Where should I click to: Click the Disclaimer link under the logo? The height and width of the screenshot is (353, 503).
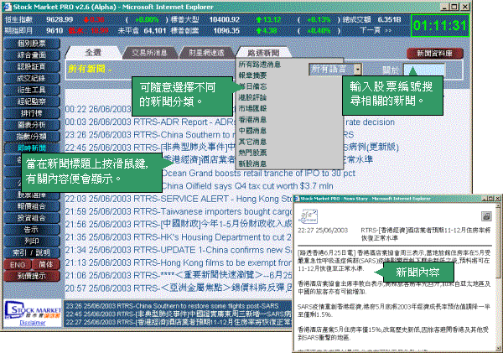33,323
